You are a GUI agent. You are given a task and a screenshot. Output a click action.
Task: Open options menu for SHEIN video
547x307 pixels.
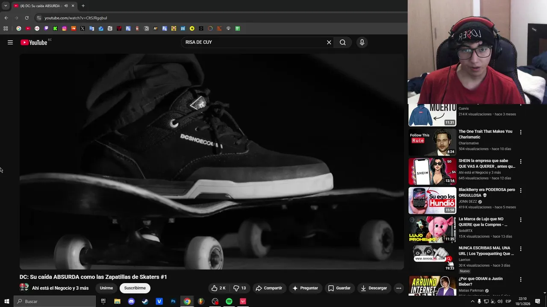pos(521,162)
